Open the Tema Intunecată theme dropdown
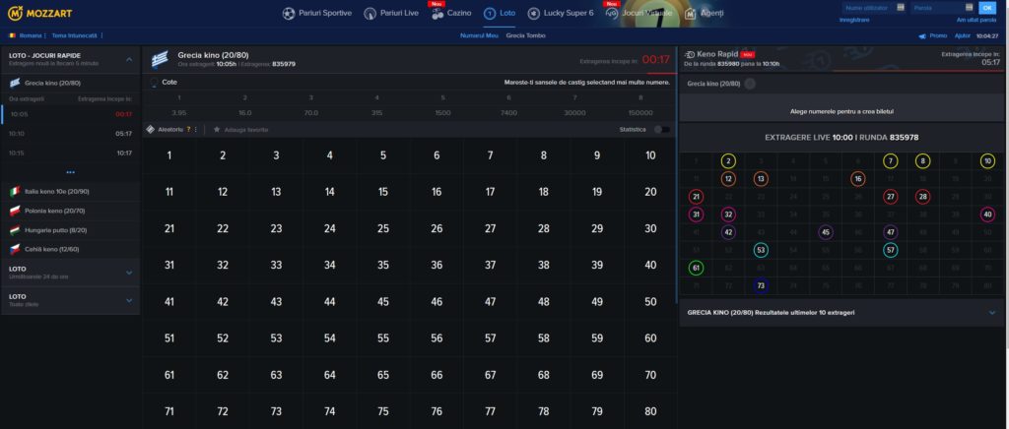 click(x=77, y=35)
